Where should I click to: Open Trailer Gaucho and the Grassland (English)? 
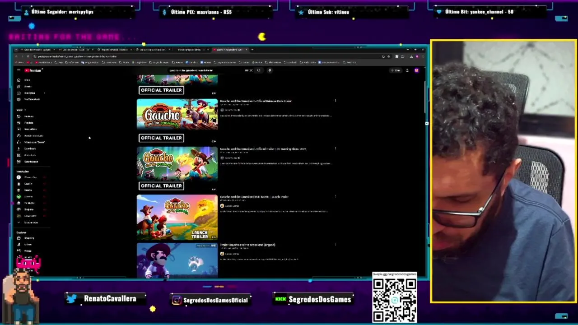pyautogui.click(x=247, y=245)
